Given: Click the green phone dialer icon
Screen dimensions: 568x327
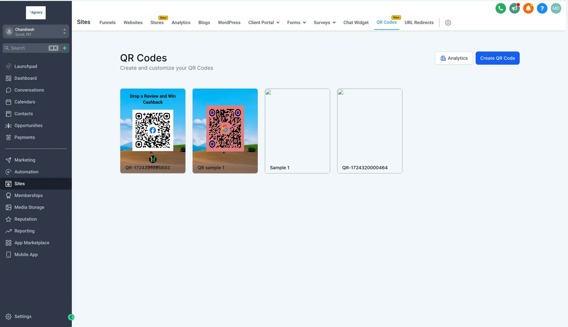Looking at the screenshot, I should tap(501, 8).
